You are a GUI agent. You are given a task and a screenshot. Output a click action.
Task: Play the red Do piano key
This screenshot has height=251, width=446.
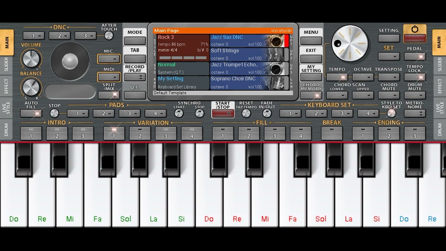click(x=209, y=202)
